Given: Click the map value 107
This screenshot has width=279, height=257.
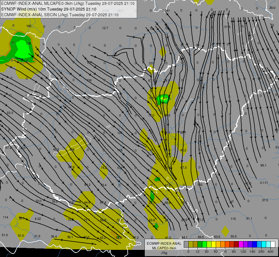Looking at the screenshot, I should pos(89,63).
